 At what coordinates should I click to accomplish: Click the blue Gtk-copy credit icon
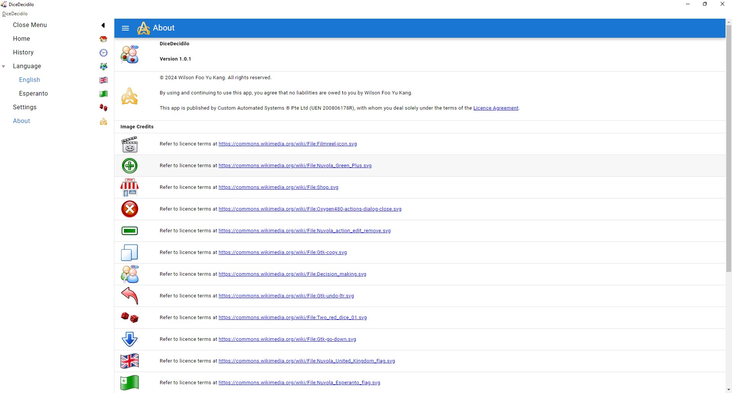[130, 252]
